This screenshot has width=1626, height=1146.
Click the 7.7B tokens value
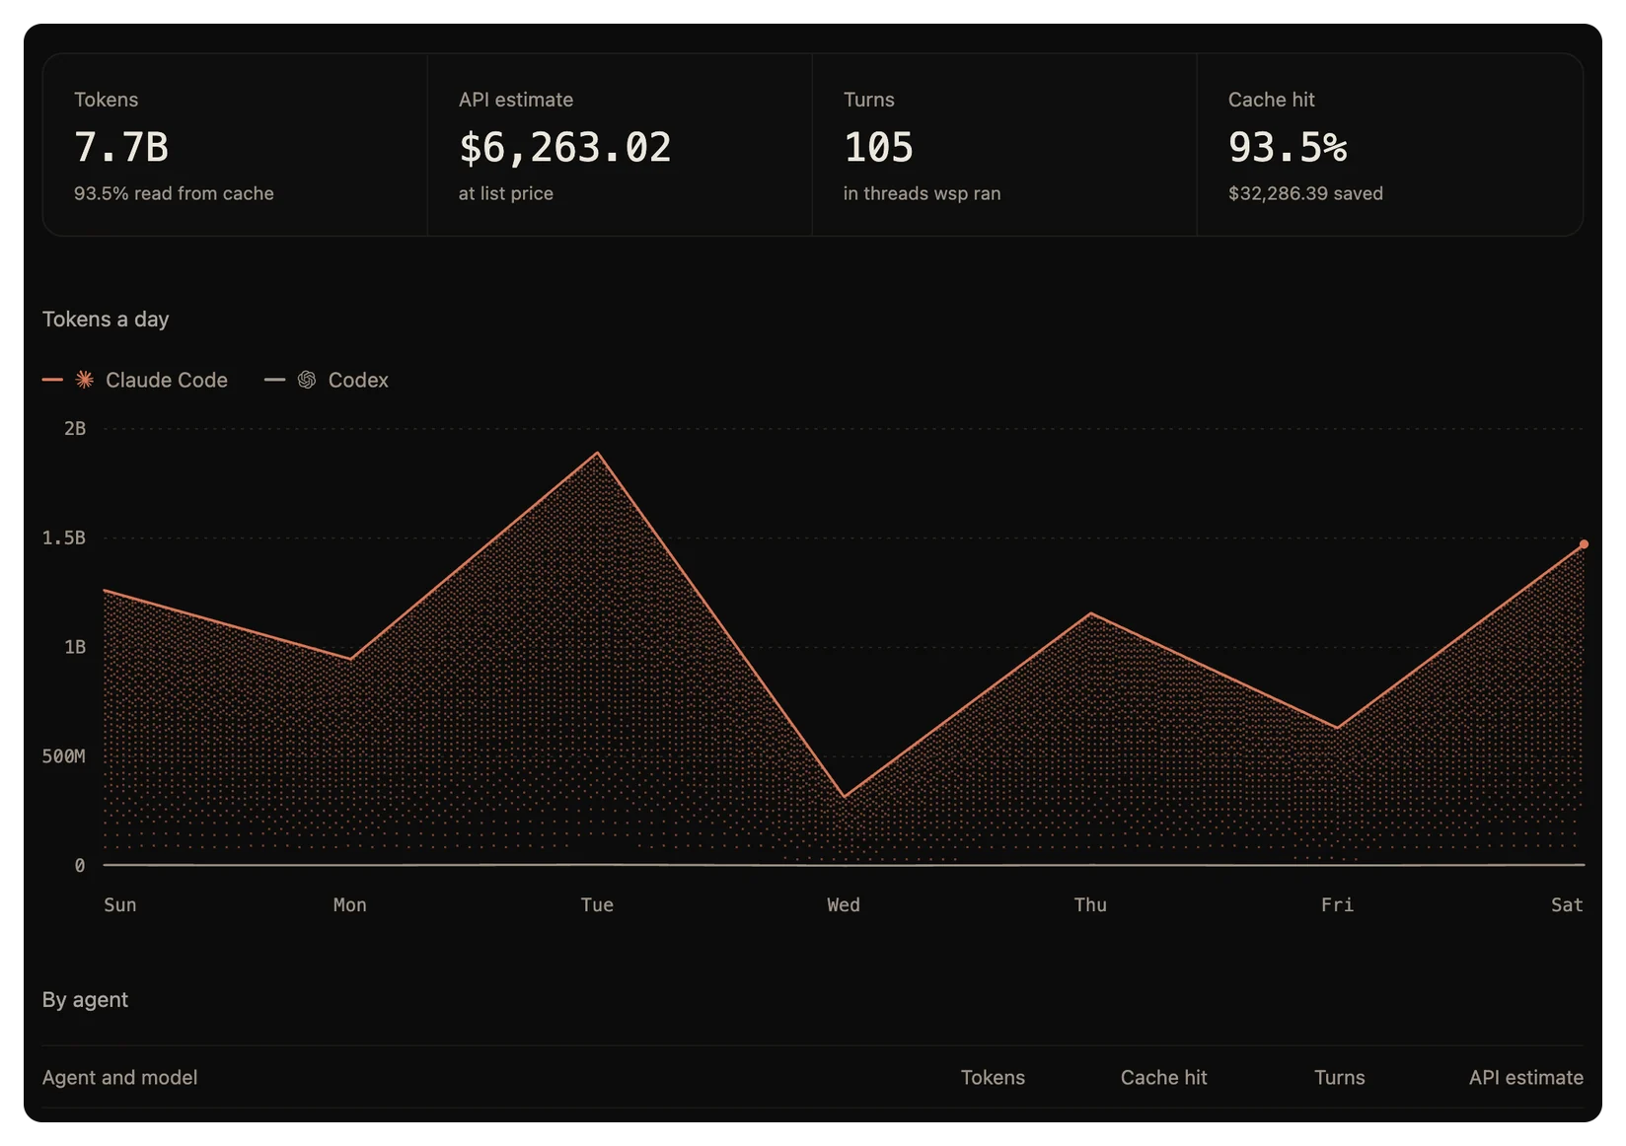121,147
